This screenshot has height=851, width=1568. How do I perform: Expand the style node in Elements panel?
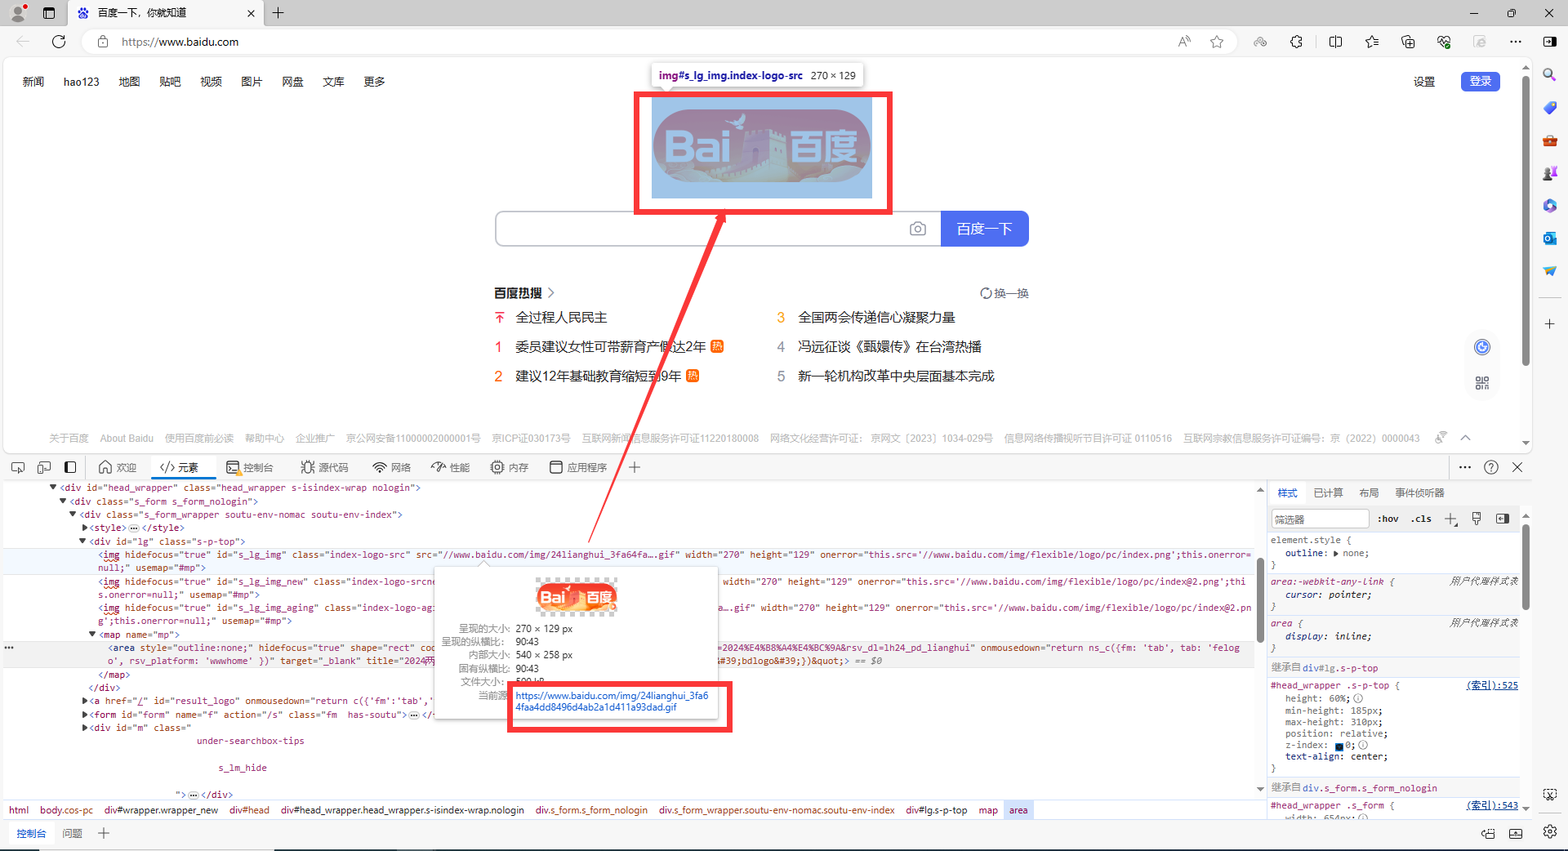(x=85, y=528)
